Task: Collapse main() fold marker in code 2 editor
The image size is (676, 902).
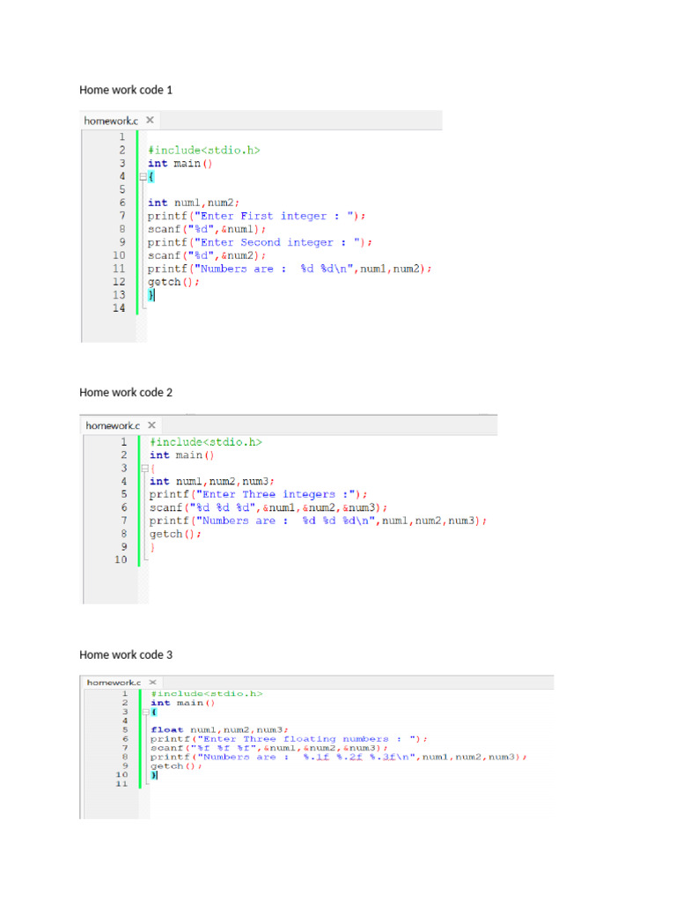Action: [x=145, y=469]
